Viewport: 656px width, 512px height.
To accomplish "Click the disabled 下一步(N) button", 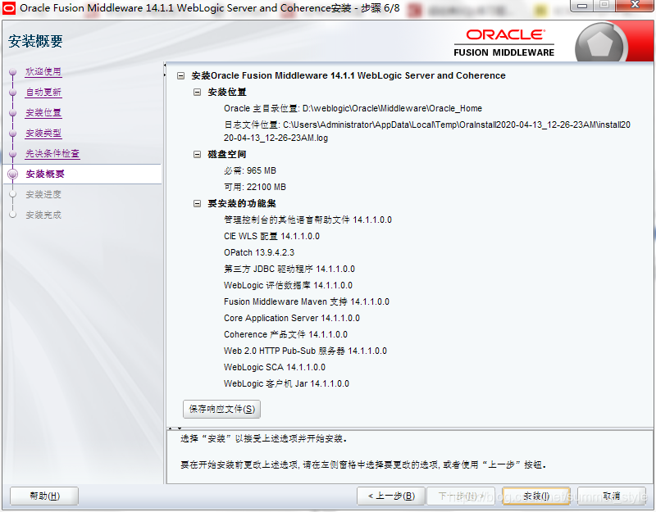I will tap(461, 496).
